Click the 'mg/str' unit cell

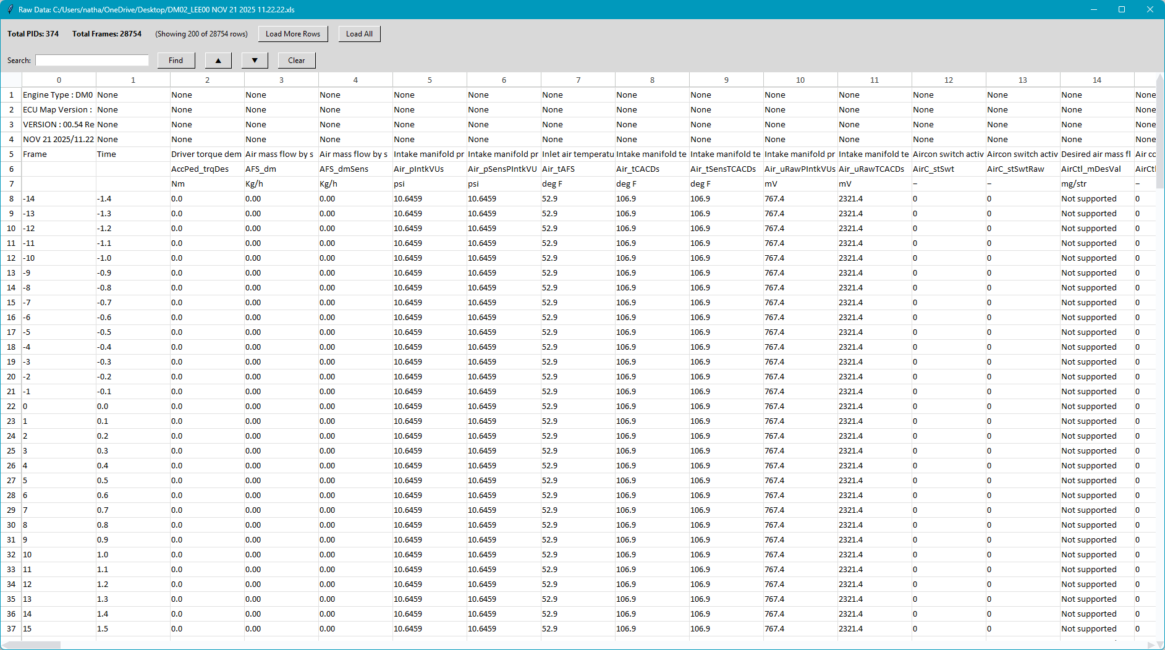[1097, 184]
